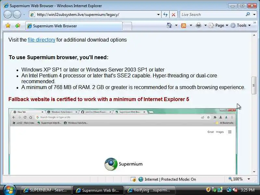
Task: Open the search provider options dropdown
Action: (254, 15)
